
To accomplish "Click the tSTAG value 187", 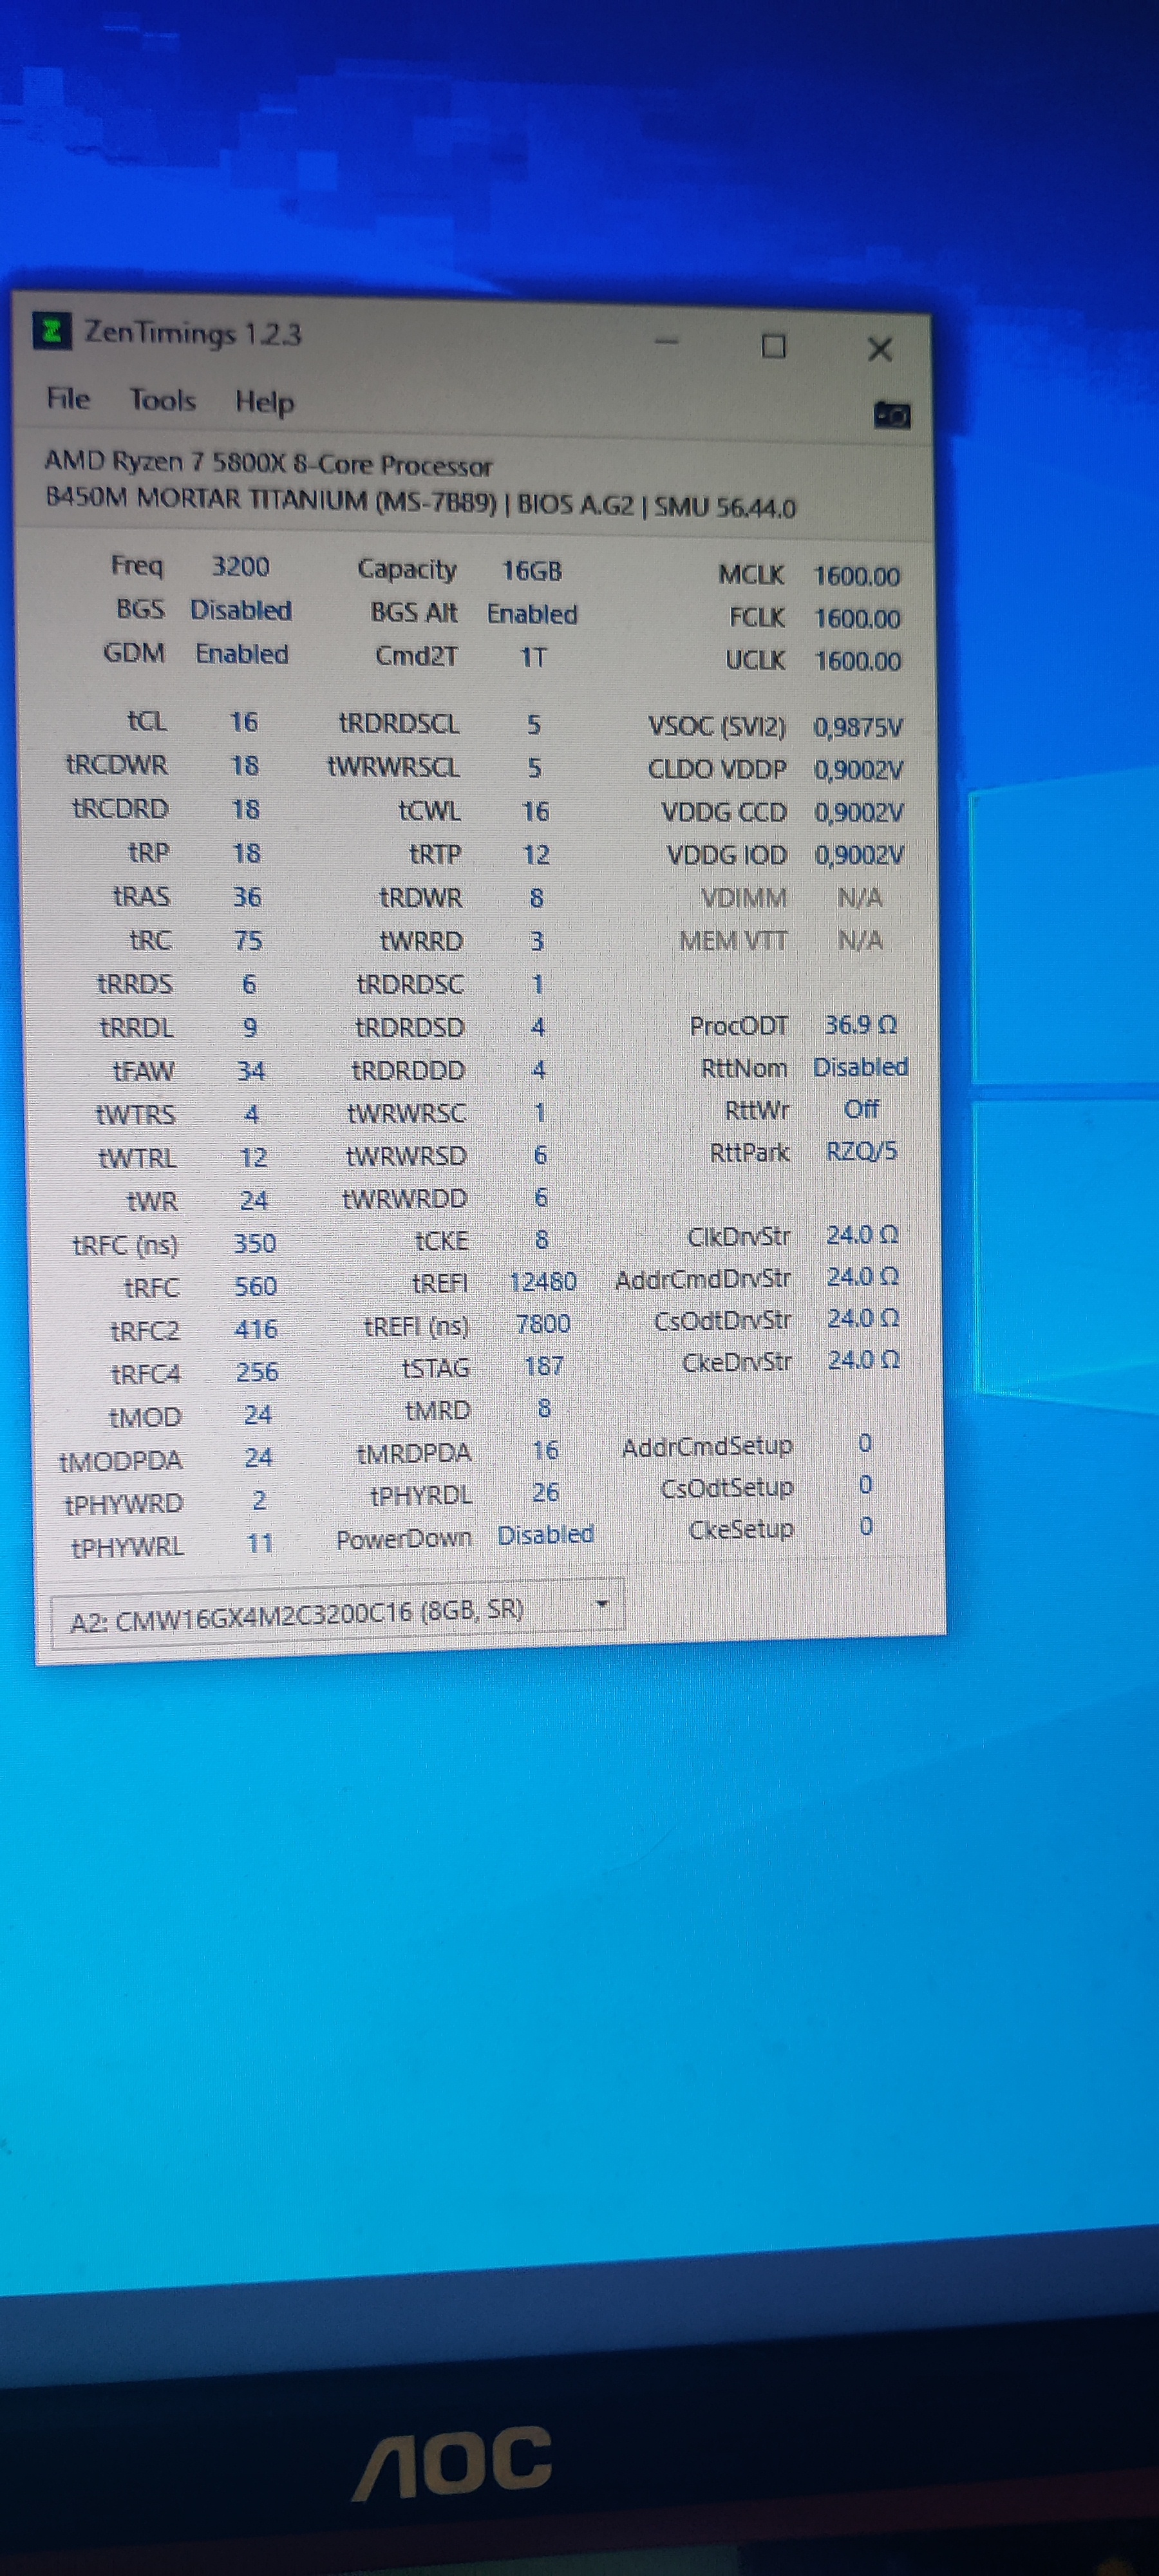I will coord(544,1366).
